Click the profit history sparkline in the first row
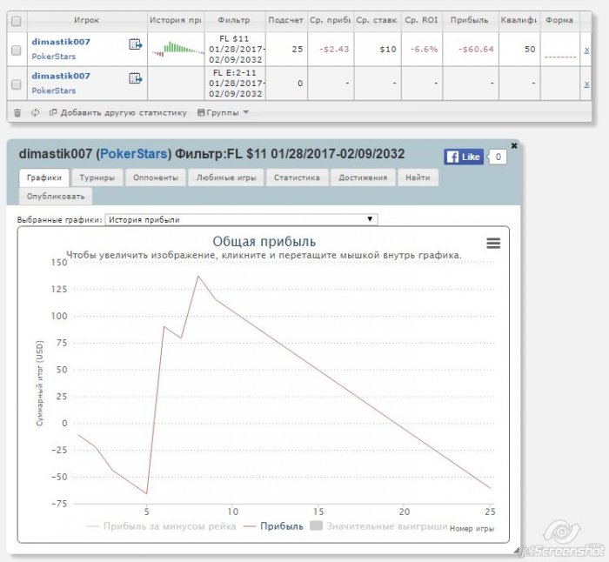Screen dimensions: 609x562 177,50
